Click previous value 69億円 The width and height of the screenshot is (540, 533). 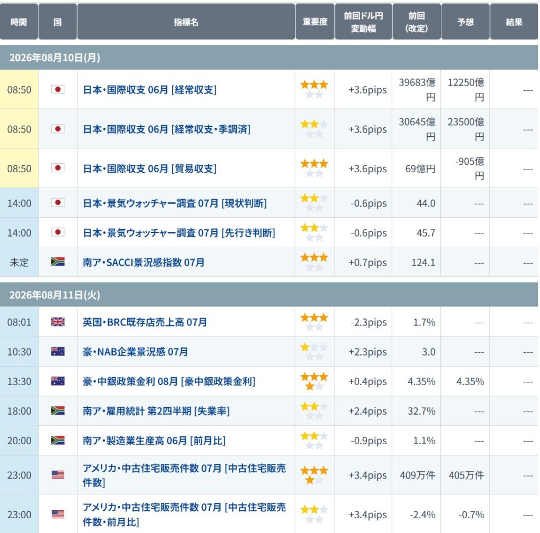click(420, 169)
